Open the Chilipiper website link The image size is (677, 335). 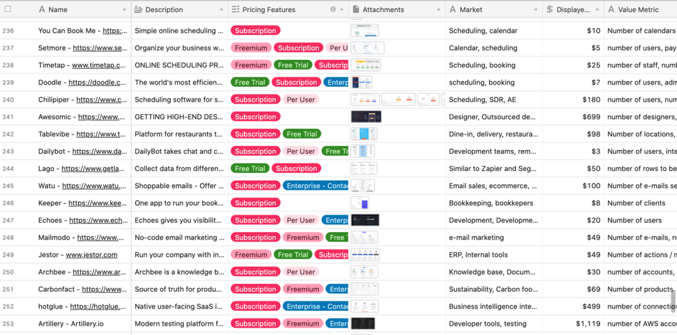tap(102, 100)
